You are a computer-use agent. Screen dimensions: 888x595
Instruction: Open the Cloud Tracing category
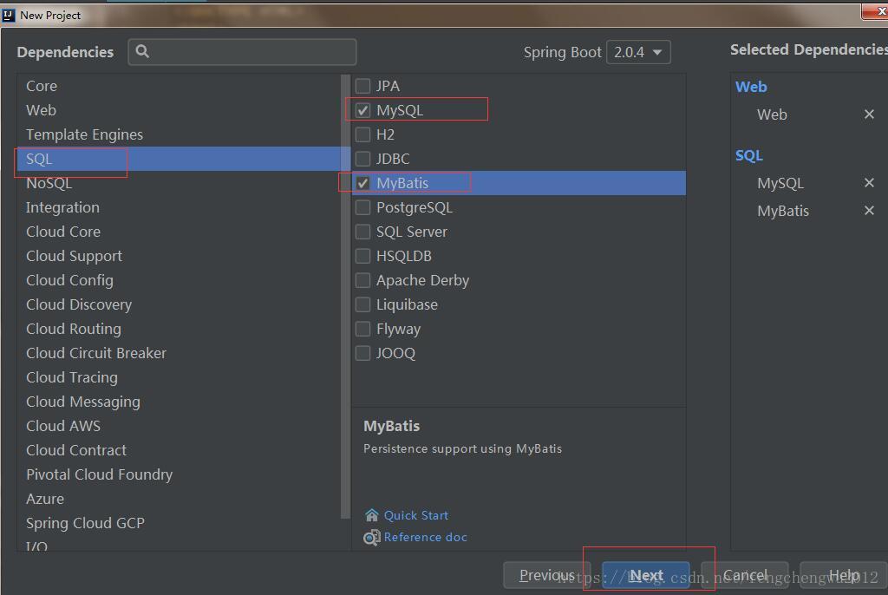pyautogui.click(x=179, y=377)
